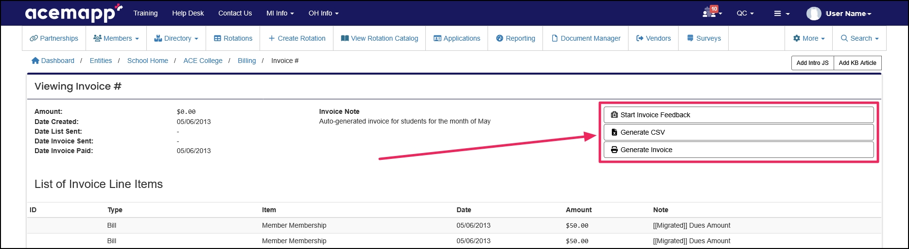Click the View Rotation Catalog book icon
This screenshot has width=909, height=249.
[x=345, y=38]
